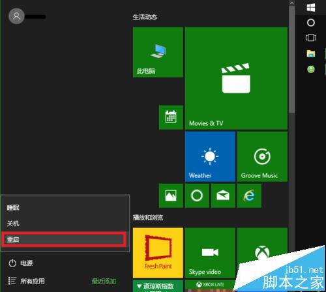This screenshot has width=326, height=292.
Task: Click the scrollbar up arrow
Action: (x=292, y=3)
